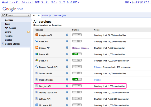Open help for Latitude API
The image size is (151, 107).
[67, 99]
